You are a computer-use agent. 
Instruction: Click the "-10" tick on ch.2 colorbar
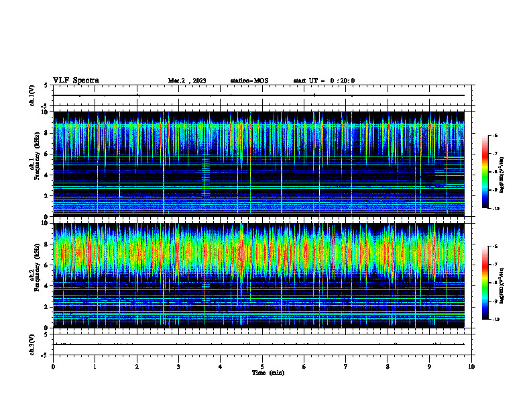coord(495,320)
